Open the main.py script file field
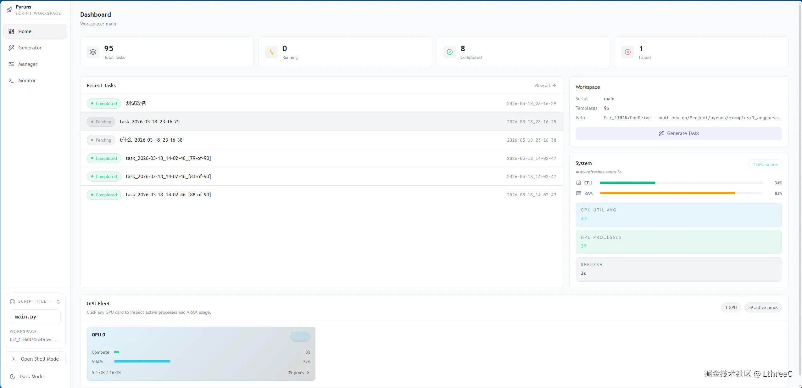Viewport: 802px width, 388px height. [35, 317]
